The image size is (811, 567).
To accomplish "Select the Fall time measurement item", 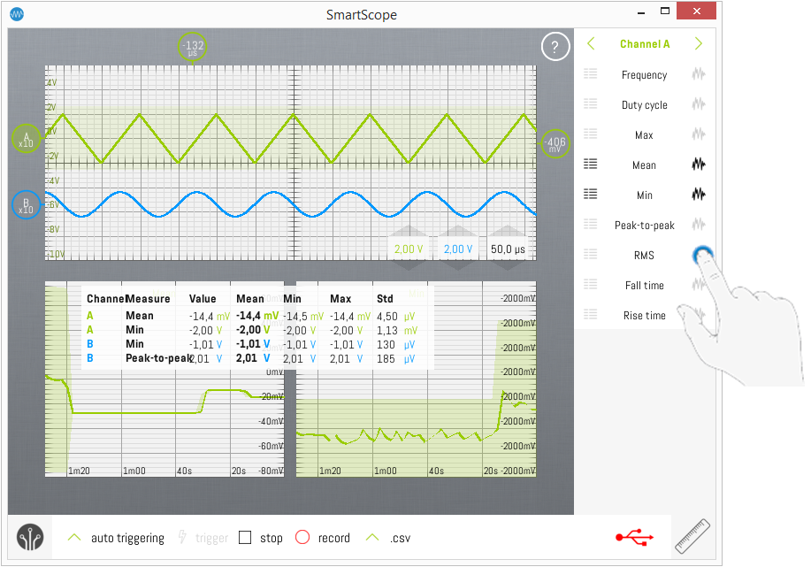I will tap(644, 286).
